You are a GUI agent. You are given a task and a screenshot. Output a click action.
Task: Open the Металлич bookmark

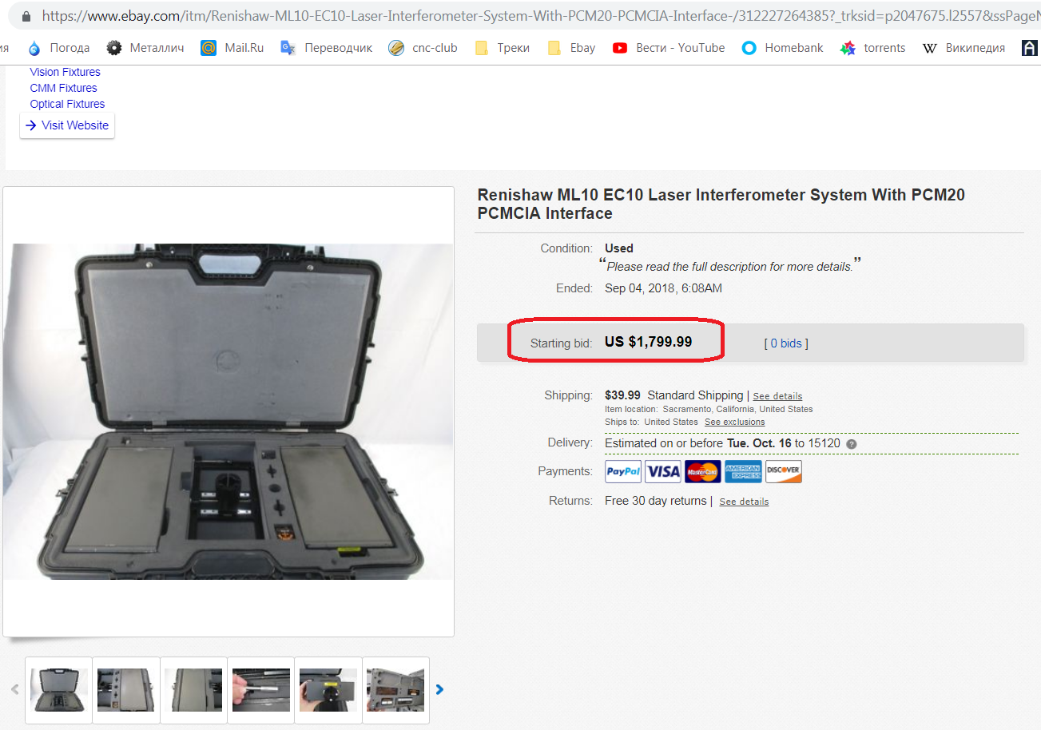click(x=145, y=48)
